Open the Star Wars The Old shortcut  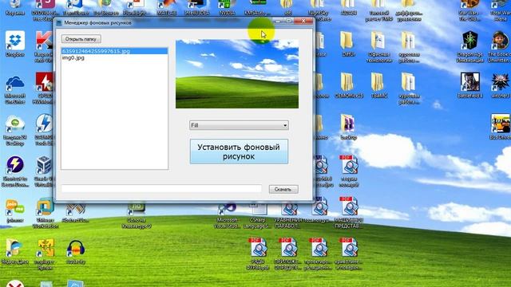coord(469,10)
